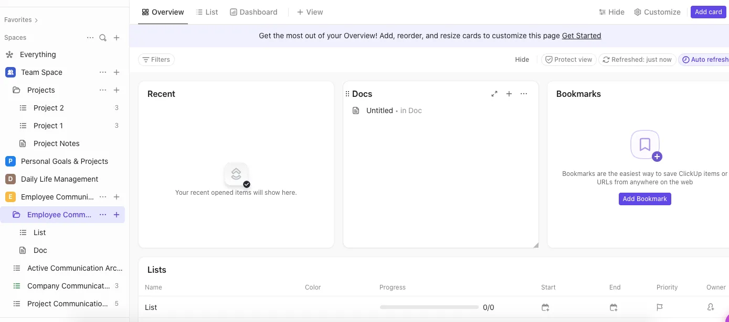
Task: Open Docs card more options
Action: tap(524, 94)
